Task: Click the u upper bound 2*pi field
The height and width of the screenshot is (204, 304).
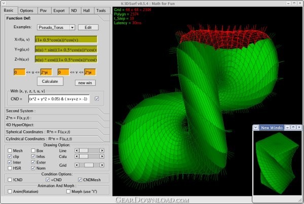Action: click(x=46, y=72)
